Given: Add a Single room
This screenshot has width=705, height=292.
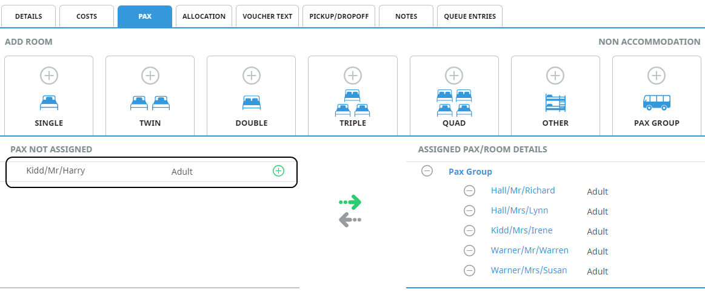Looking at the screenshot, I should coord(49,76).
